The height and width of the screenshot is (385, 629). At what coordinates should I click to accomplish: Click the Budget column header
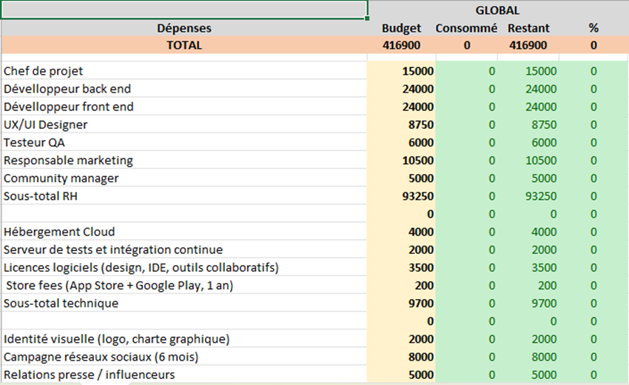click(401, 28)
